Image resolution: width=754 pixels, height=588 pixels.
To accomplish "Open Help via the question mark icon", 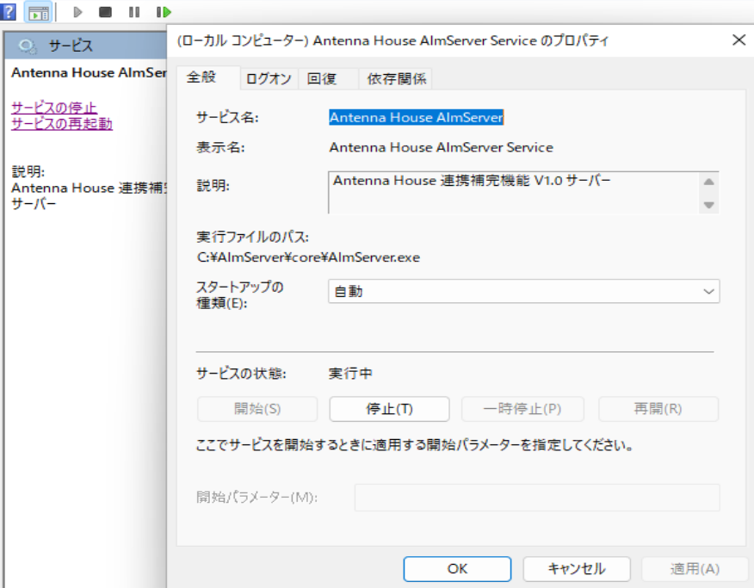I will click(9, 12).
